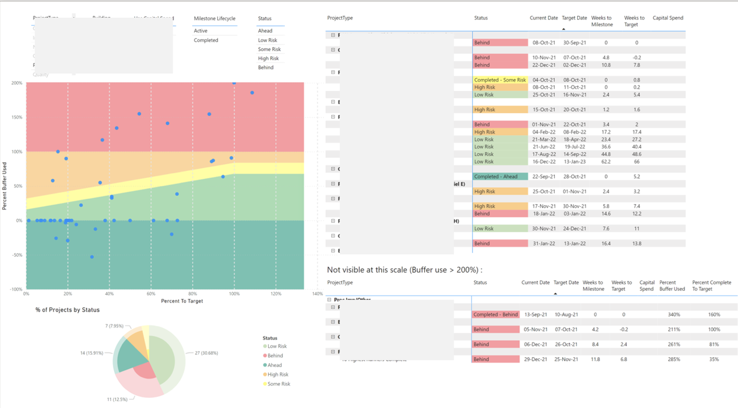Filter by Behind in the Status slicer
This screenshot has width=738, height=408.
(x=266, y=68)
